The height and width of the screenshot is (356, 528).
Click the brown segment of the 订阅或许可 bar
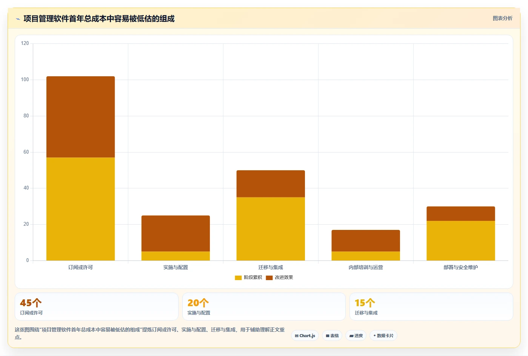coord(80,117)
